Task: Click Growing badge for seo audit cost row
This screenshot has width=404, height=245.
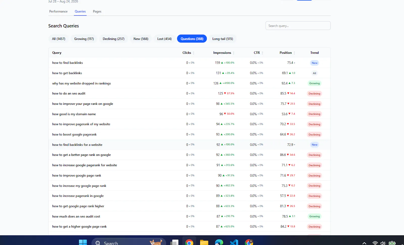Action: [314, 216]
